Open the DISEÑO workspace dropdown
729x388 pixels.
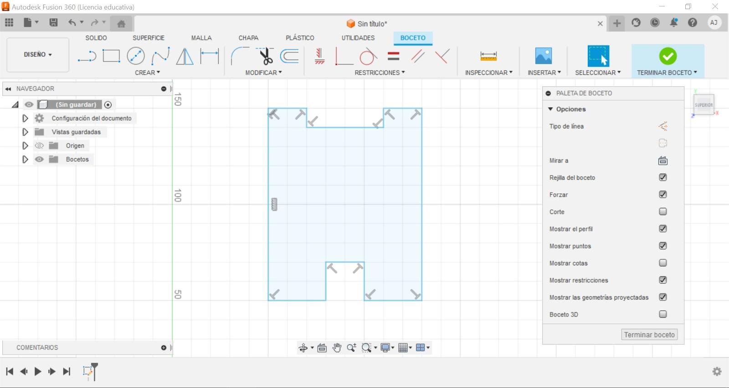coord(38,55)
